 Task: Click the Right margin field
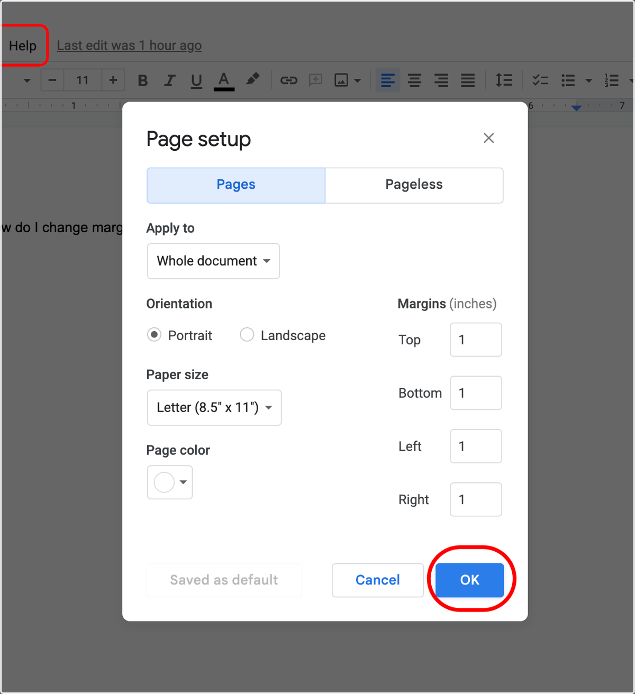tap(476, 499)
